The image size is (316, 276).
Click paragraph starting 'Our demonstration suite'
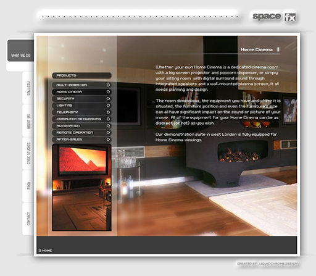pyautogui.click(x=216, y=137)
